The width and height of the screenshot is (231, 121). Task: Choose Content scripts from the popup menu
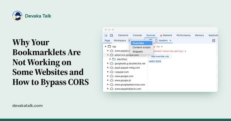point(142,47)
